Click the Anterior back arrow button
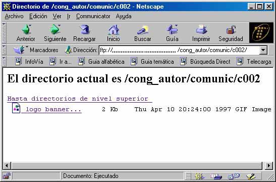Screen dimensions: 276x182 [x=26, y=33]
